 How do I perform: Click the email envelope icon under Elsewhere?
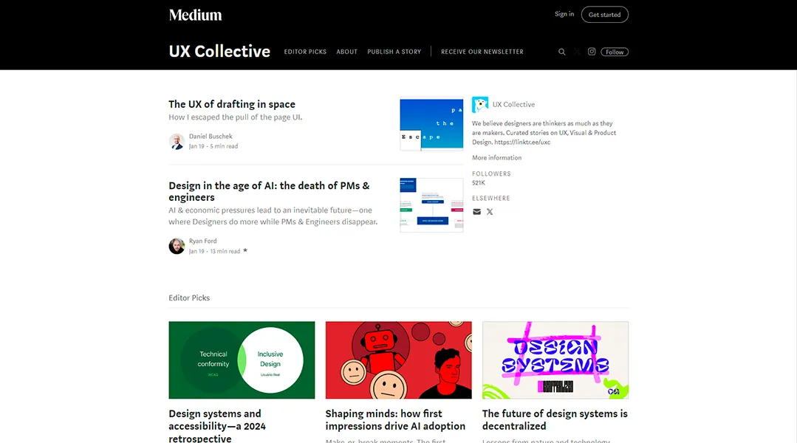(476, 212)
